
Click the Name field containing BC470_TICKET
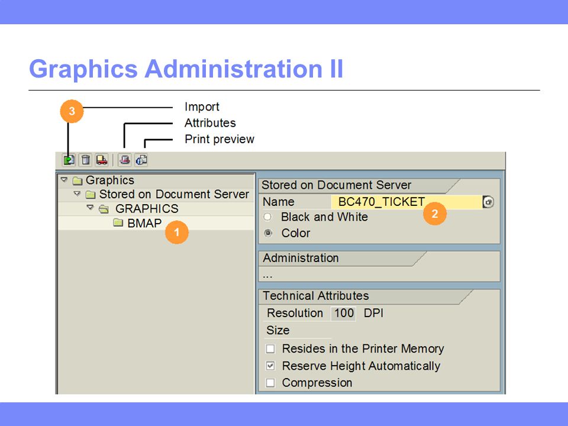[x=406, y=202]
